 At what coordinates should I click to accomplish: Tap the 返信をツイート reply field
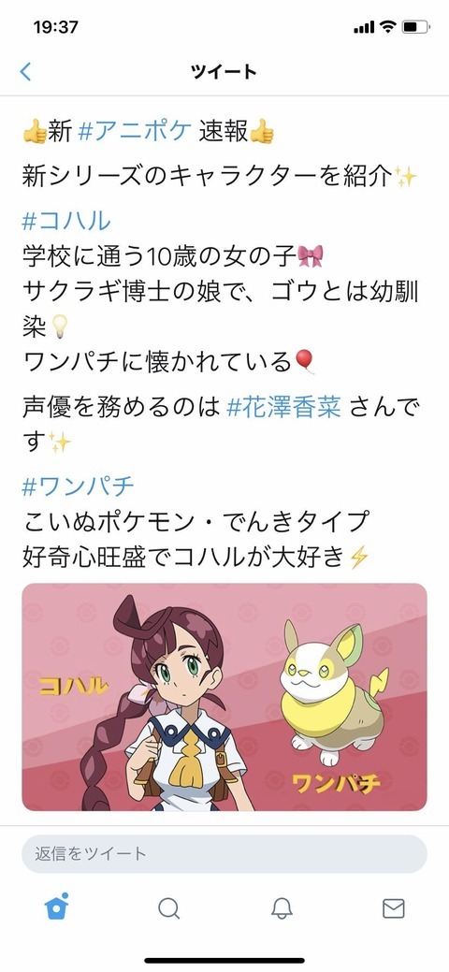click(224, 853)
